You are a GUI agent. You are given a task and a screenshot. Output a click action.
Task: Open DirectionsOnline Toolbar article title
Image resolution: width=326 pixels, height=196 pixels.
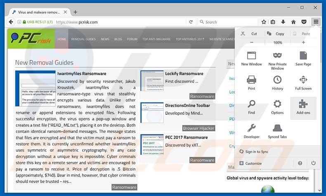(187, 105)
